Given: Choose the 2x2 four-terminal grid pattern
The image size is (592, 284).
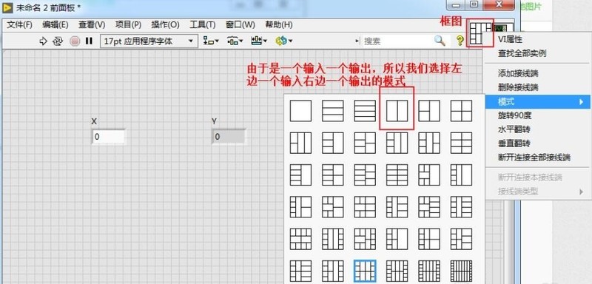Looking at the screenshot, I should [x=461, y=110].
